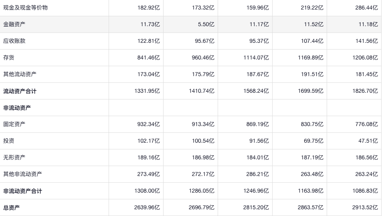Click the 2913.52亿 total assets cell
The height and width of the screenshot is (216, 382).
click(365, 208)
